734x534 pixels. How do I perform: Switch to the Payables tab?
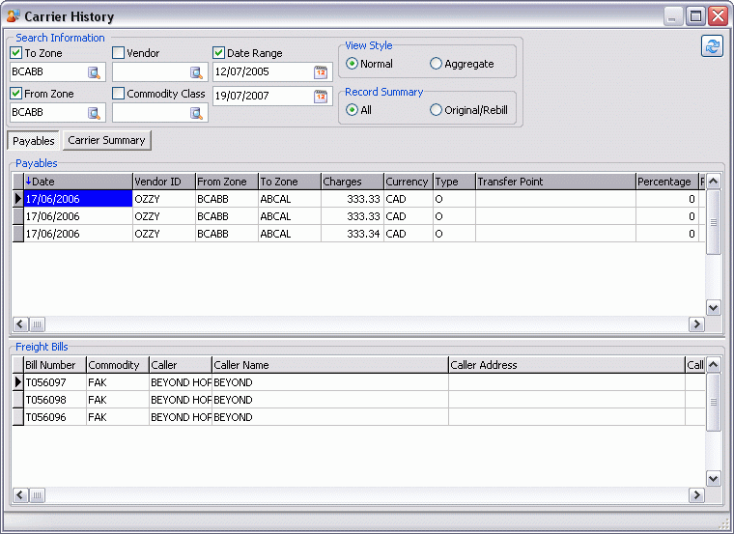point(34,141)
